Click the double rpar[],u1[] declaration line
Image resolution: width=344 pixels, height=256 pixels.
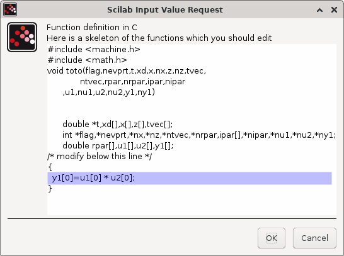point(118,146)
